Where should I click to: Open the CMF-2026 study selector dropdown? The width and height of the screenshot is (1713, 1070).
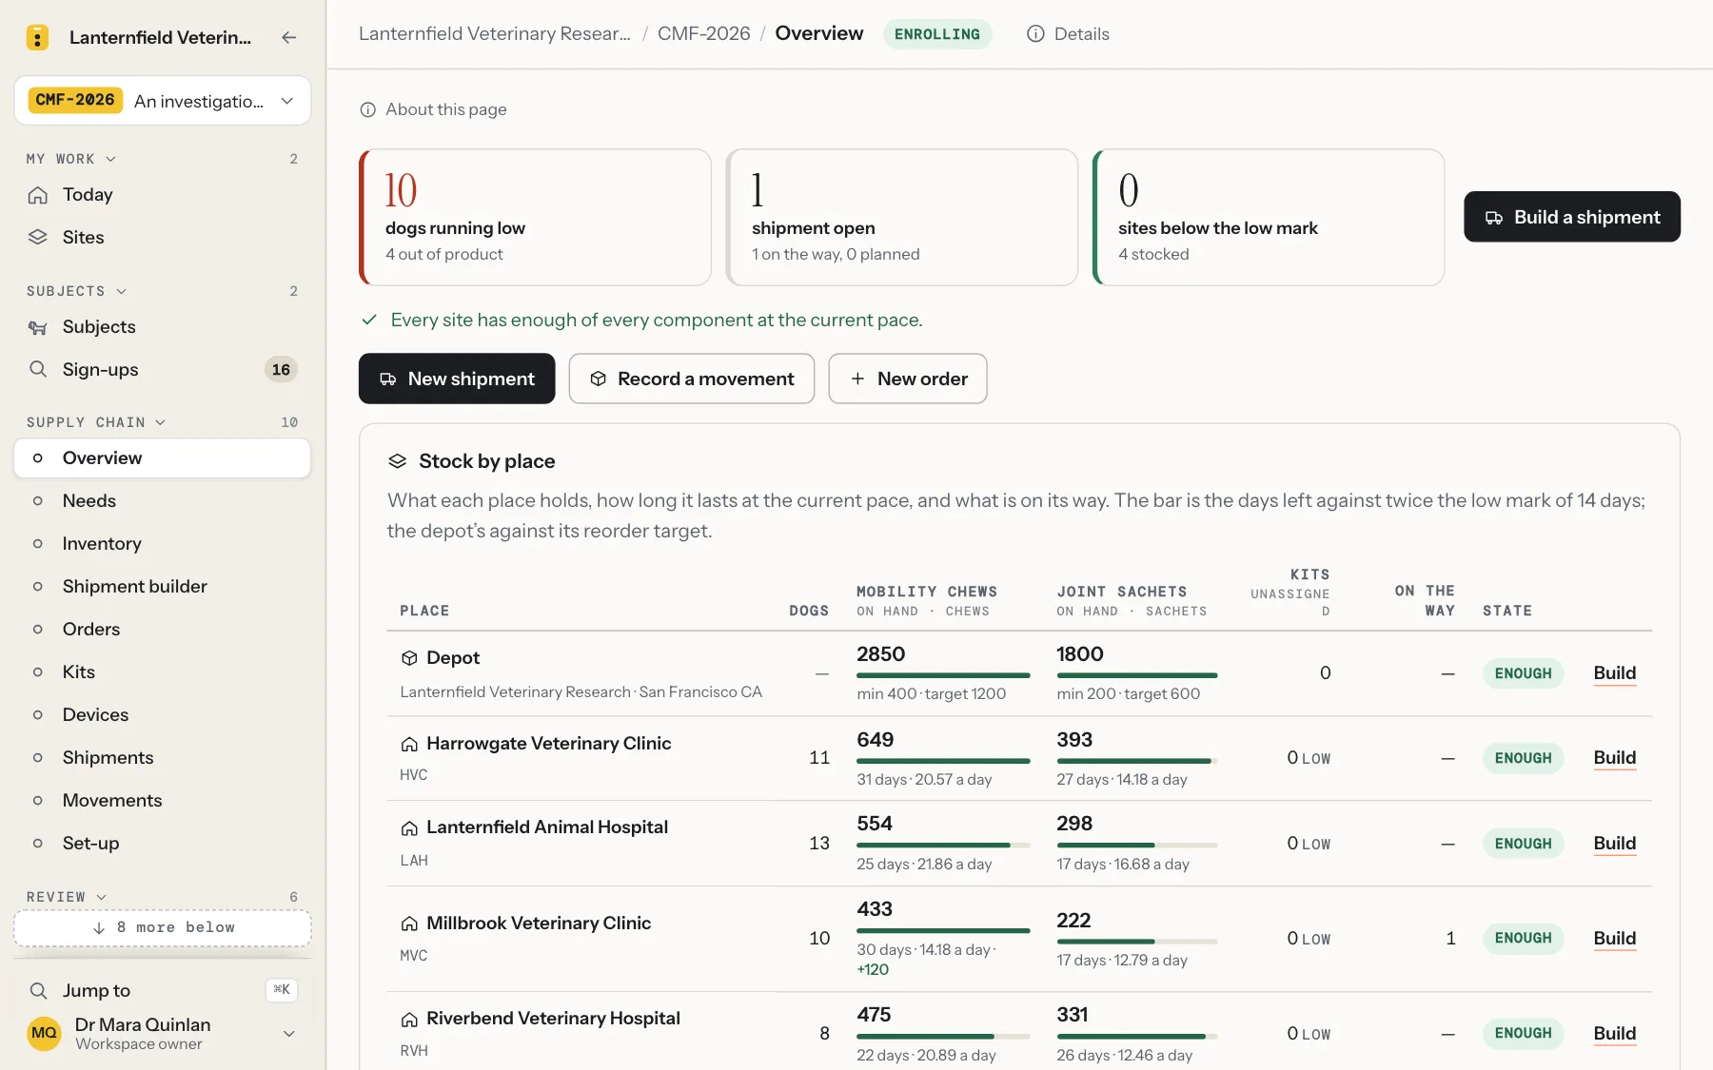(163, 101)
